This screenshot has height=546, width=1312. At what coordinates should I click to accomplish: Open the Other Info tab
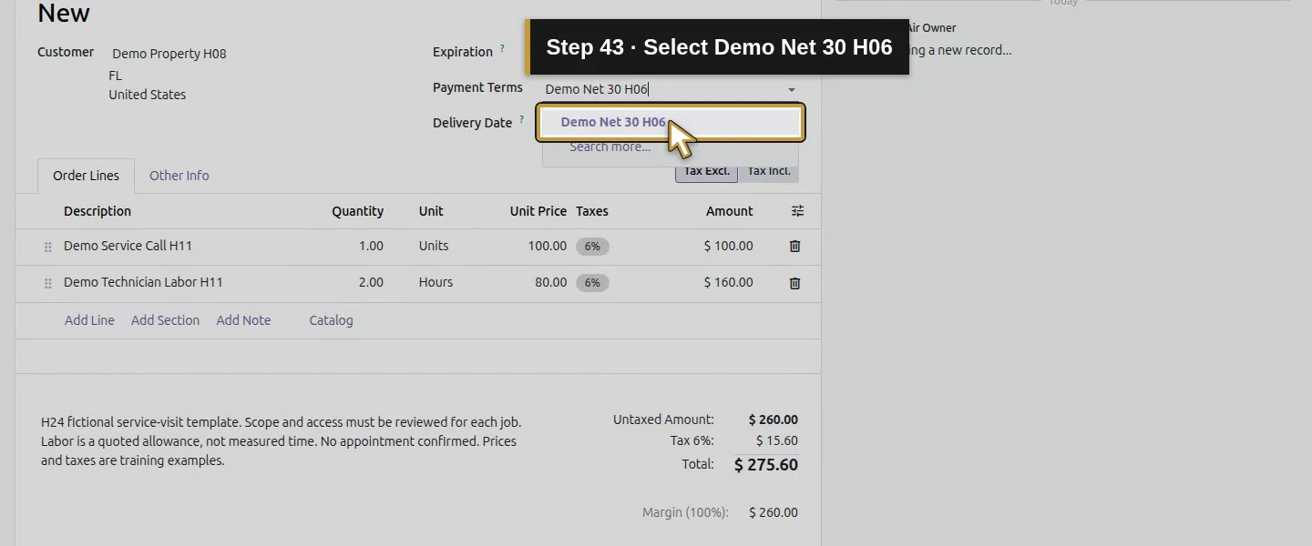179,176
